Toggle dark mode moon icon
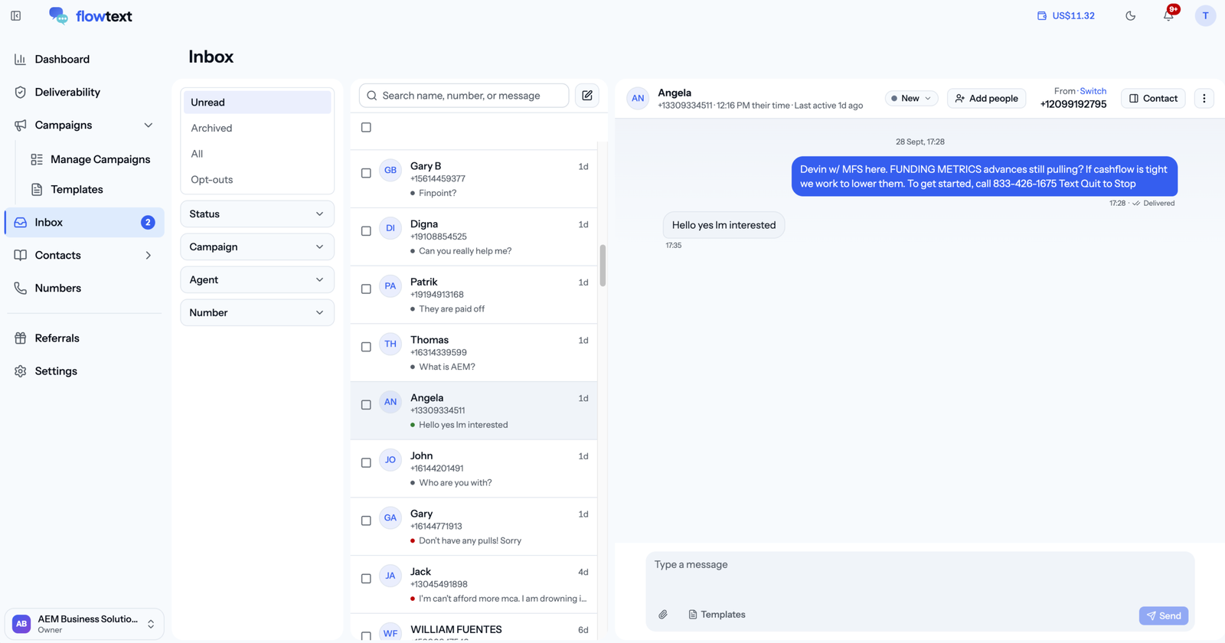The image size is (1225, 643). click(1131, 16)
